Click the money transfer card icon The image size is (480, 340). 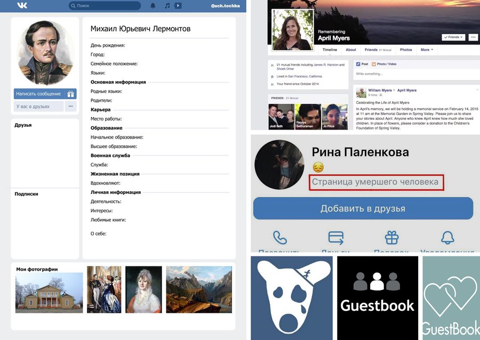click(x=336, y=238)
